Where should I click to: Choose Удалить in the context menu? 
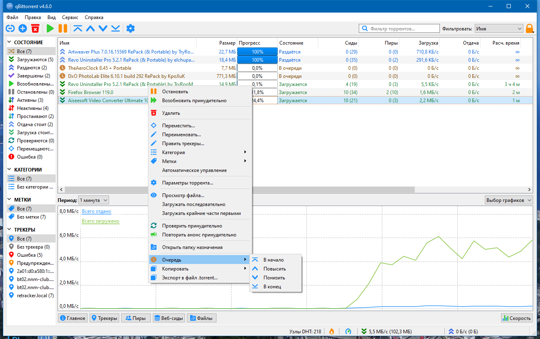[200, 113]
